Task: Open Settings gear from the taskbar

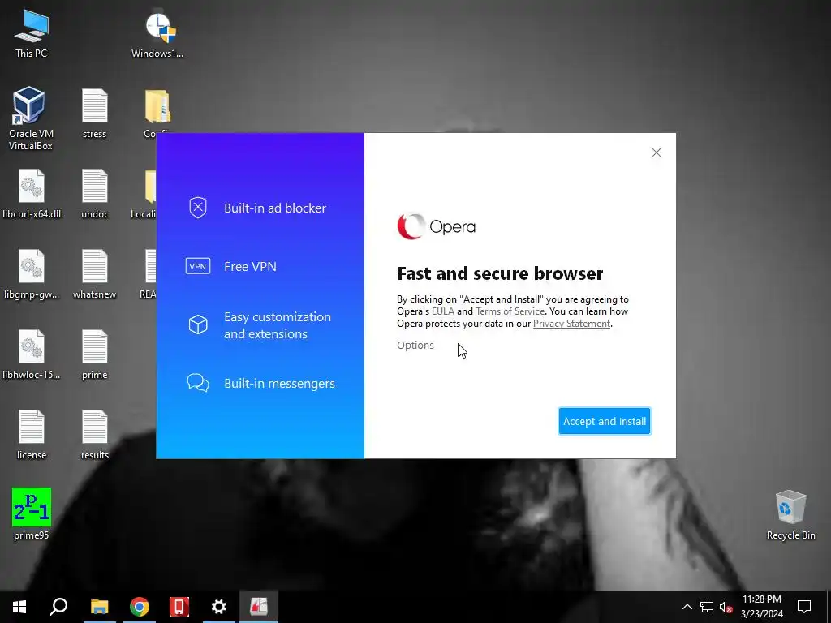Action: [219, 607]
